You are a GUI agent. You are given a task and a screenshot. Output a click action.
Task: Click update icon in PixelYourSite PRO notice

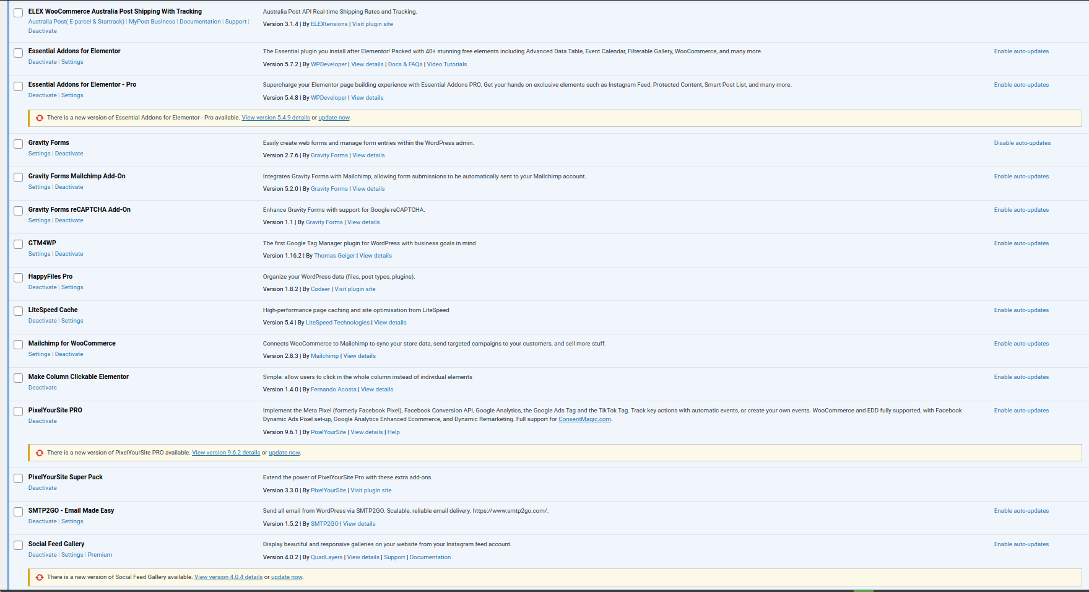pos(40,453)
